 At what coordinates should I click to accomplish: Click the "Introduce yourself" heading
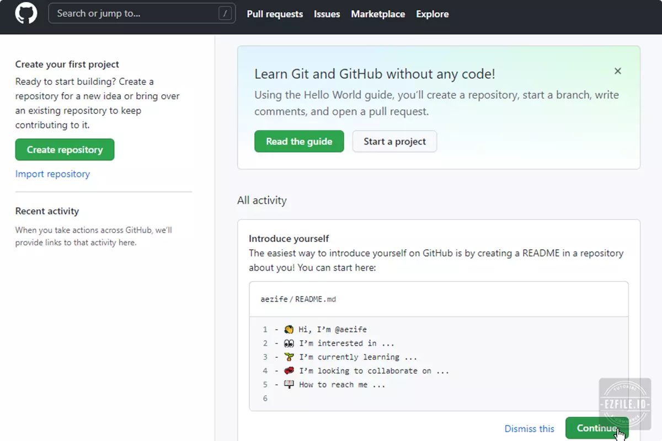tap(289, 239)
